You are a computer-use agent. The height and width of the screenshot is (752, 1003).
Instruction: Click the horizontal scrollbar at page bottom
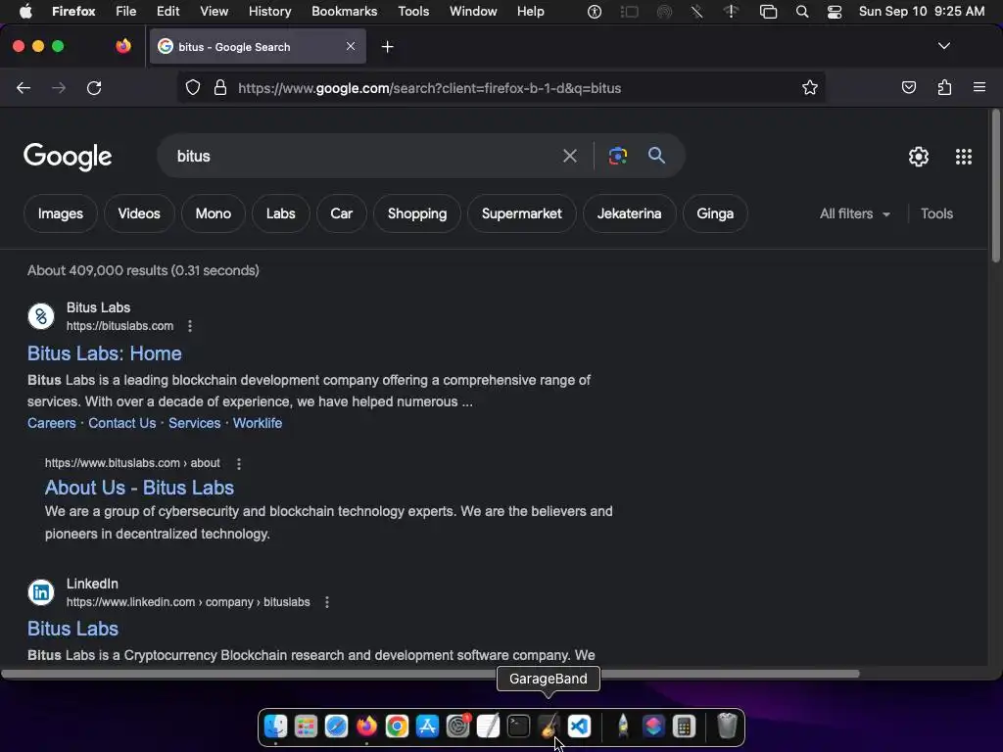click(x=430, y=674)
